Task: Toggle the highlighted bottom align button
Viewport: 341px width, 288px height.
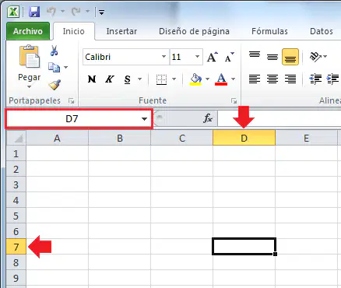Action: (290, 57)
